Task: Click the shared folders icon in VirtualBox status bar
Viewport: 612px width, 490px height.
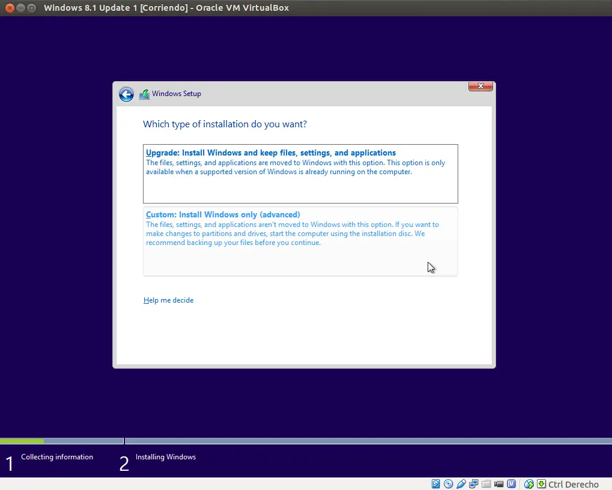Action: [486, 484]
